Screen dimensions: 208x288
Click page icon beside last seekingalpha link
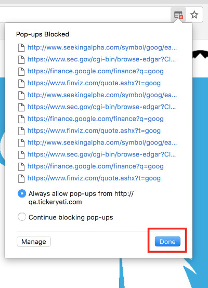click(21, 143)
